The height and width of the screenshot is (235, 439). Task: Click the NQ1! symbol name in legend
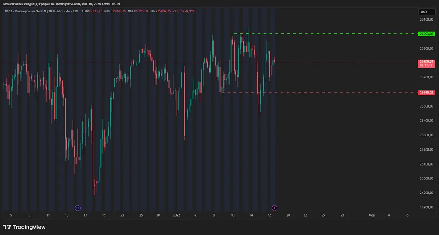coord(7,11)
